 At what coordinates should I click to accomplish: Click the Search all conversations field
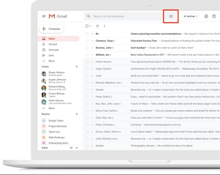[x=124, y=16]
